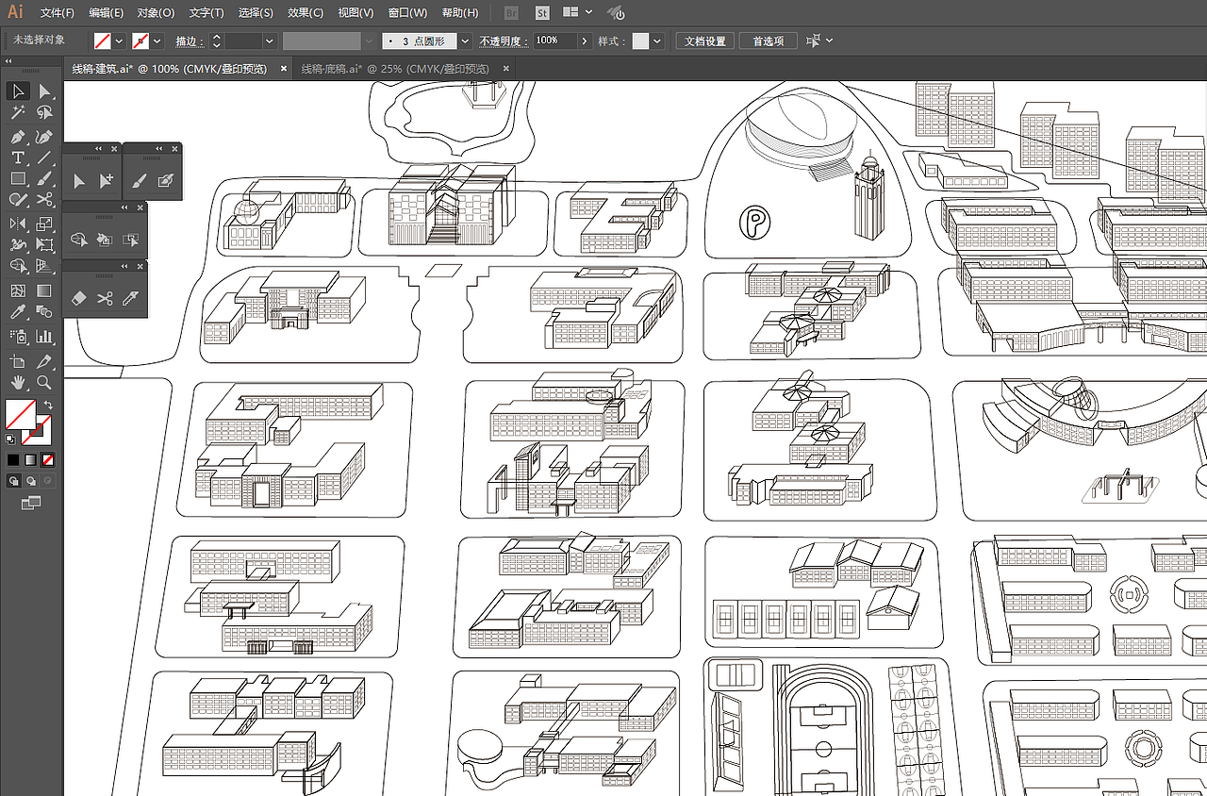This screenshot has width=1207, height=796.
Task: Click the fill swatch in the toolbar
Action: tap(21, 414)
